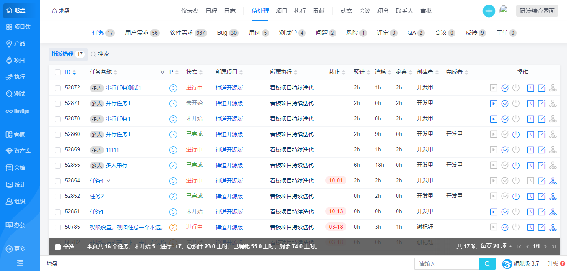The width and height of the screenshot is (567, 271).
Task: Start task 52851 with the play icon
Action: pos(494,212)
